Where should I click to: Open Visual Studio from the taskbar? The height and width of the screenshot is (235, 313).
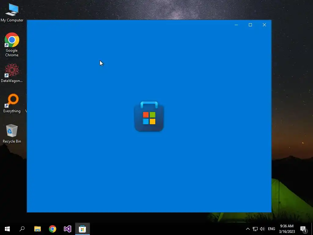pyautogui.click(x=68, y=229)
